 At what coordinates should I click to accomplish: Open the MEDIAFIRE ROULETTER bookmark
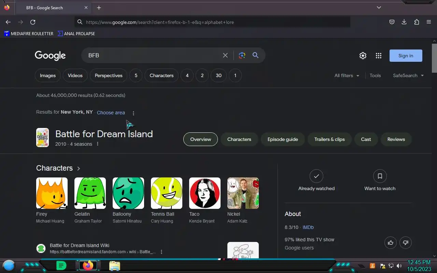pos(29,33)
